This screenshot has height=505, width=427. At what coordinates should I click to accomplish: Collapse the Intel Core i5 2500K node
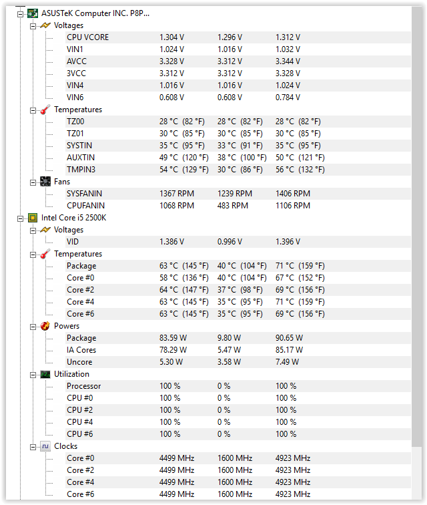[21, 218]
